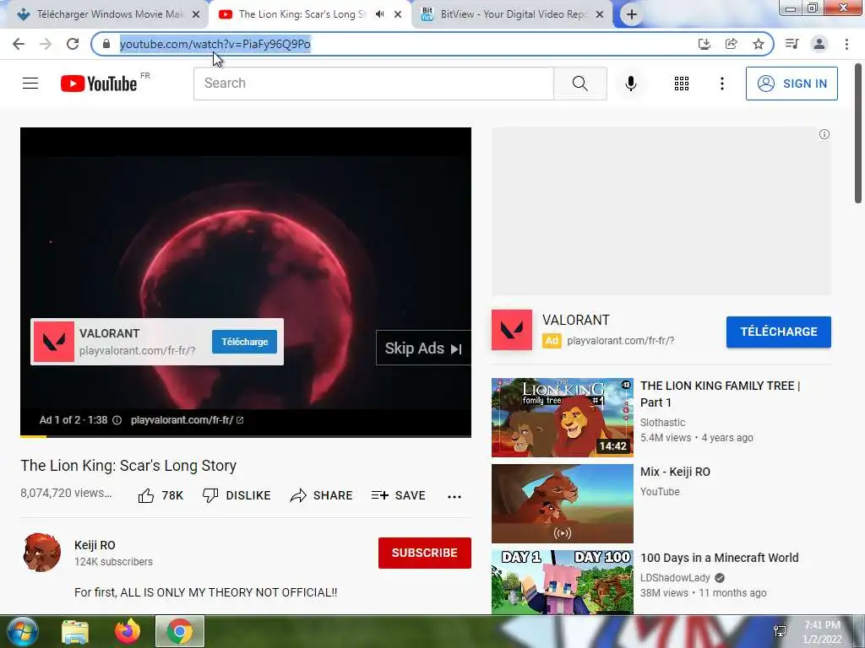Screen dimensions: 865x648
Task: View site info via the padlock icon
Action: [106, 44]
